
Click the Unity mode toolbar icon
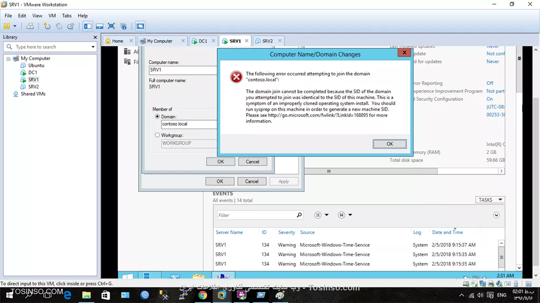123,26
